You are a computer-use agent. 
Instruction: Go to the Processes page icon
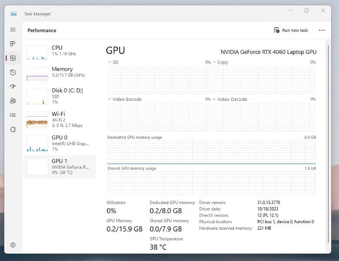[x=13, y=44]
